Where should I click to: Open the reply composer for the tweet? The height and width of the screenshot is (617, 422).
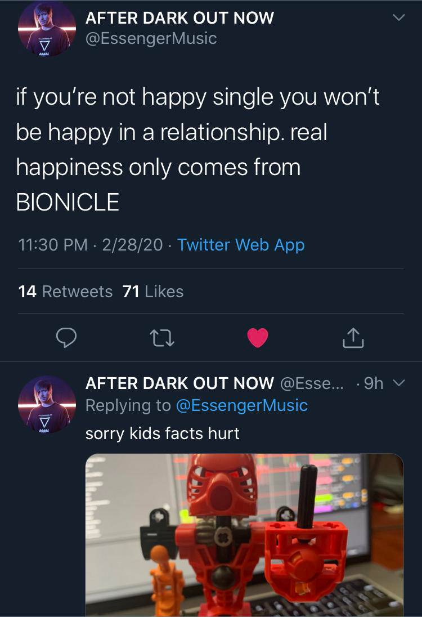click(x=66, y=338)
